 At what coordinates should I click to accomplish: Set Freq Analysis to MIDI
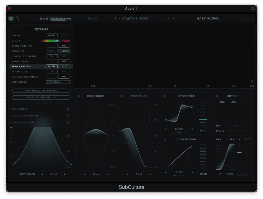(x=64, y=66)
